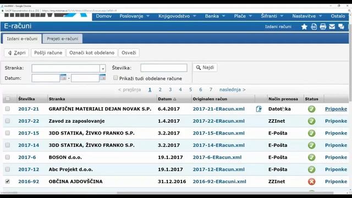
Task: Check the box for invoice 2017-14
Action: pos(8,145)
